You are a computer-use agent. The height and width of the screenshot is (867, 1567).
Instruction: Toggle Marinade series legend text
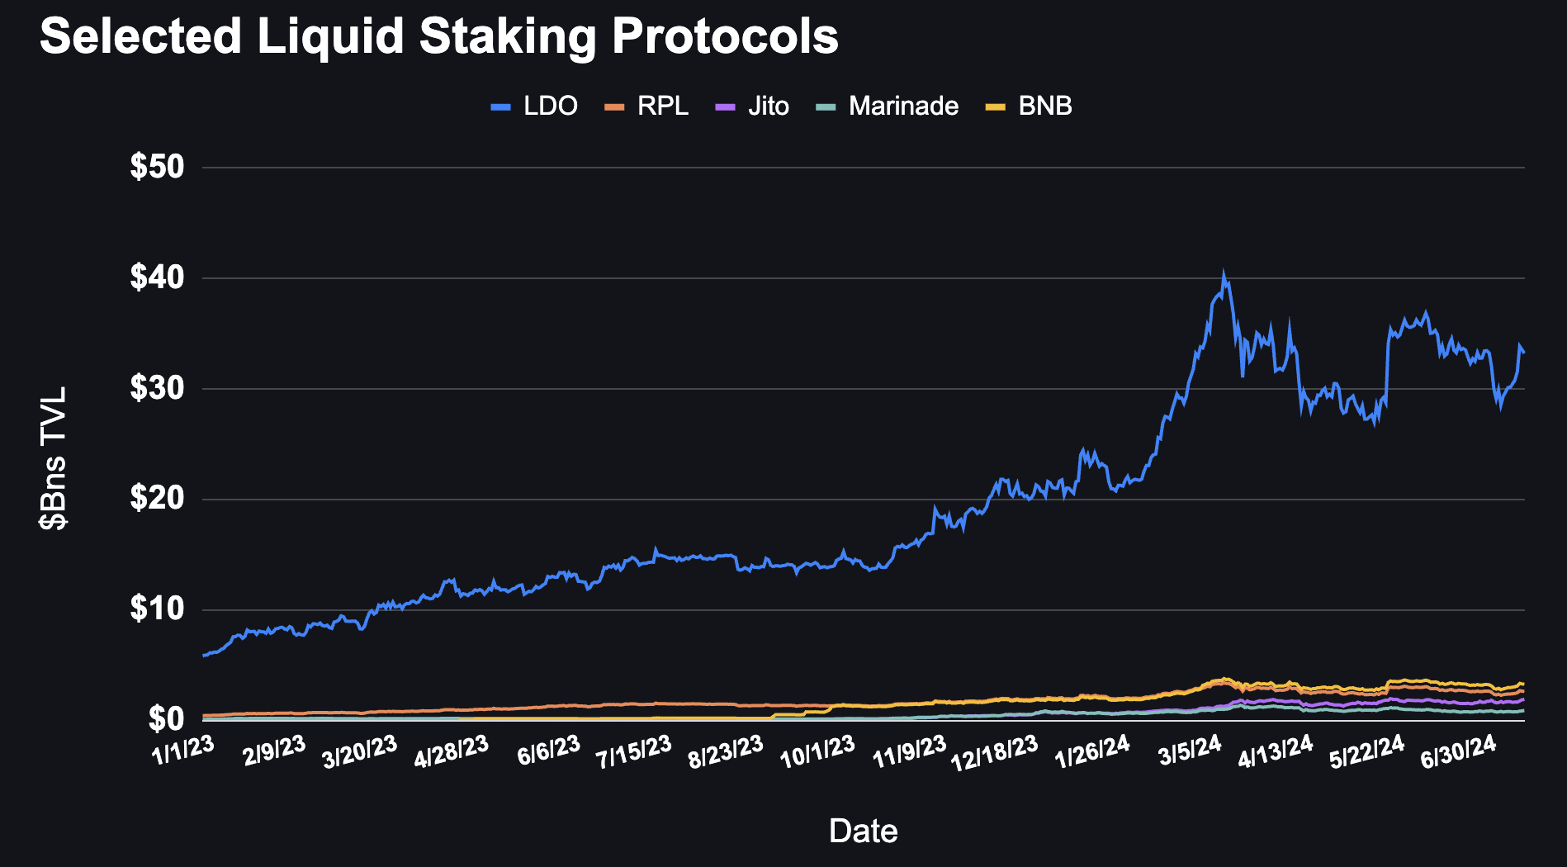pyautogui.click(x=903, y=107)
